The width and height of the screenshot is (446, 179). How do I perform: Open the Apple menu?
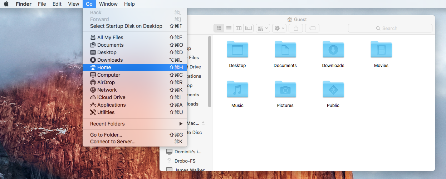6,4
